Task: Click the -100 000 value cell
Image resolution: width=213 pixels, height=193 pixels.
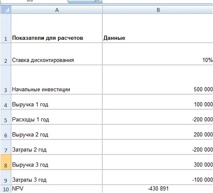Action: pyautogui.click(x=158, y=177)
